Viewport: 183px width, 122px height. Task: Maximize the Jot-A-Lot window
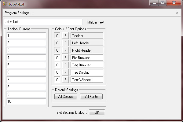coord(163,3)
